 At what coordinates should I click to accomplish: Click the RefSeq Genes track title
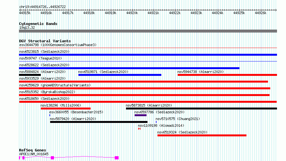[32, 150]
